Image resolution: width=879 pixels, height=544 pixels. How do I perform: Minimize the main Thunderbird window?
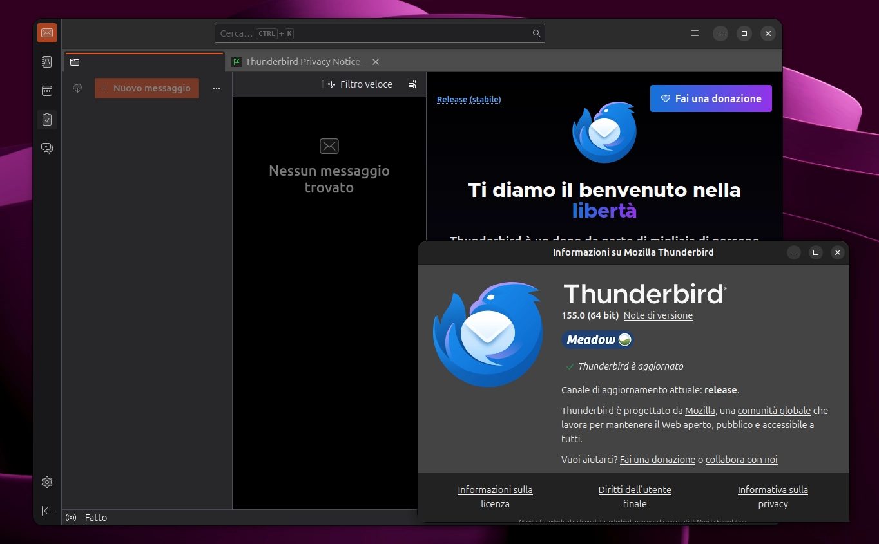(720, 33)
